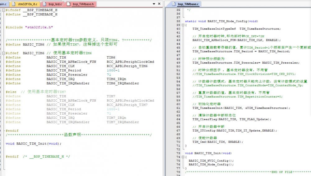The image size is (311, 176).
Task: Click RCC_APB1PeriphClockCmd in the TIM6 define block
Action: click(x=130, y=62)
